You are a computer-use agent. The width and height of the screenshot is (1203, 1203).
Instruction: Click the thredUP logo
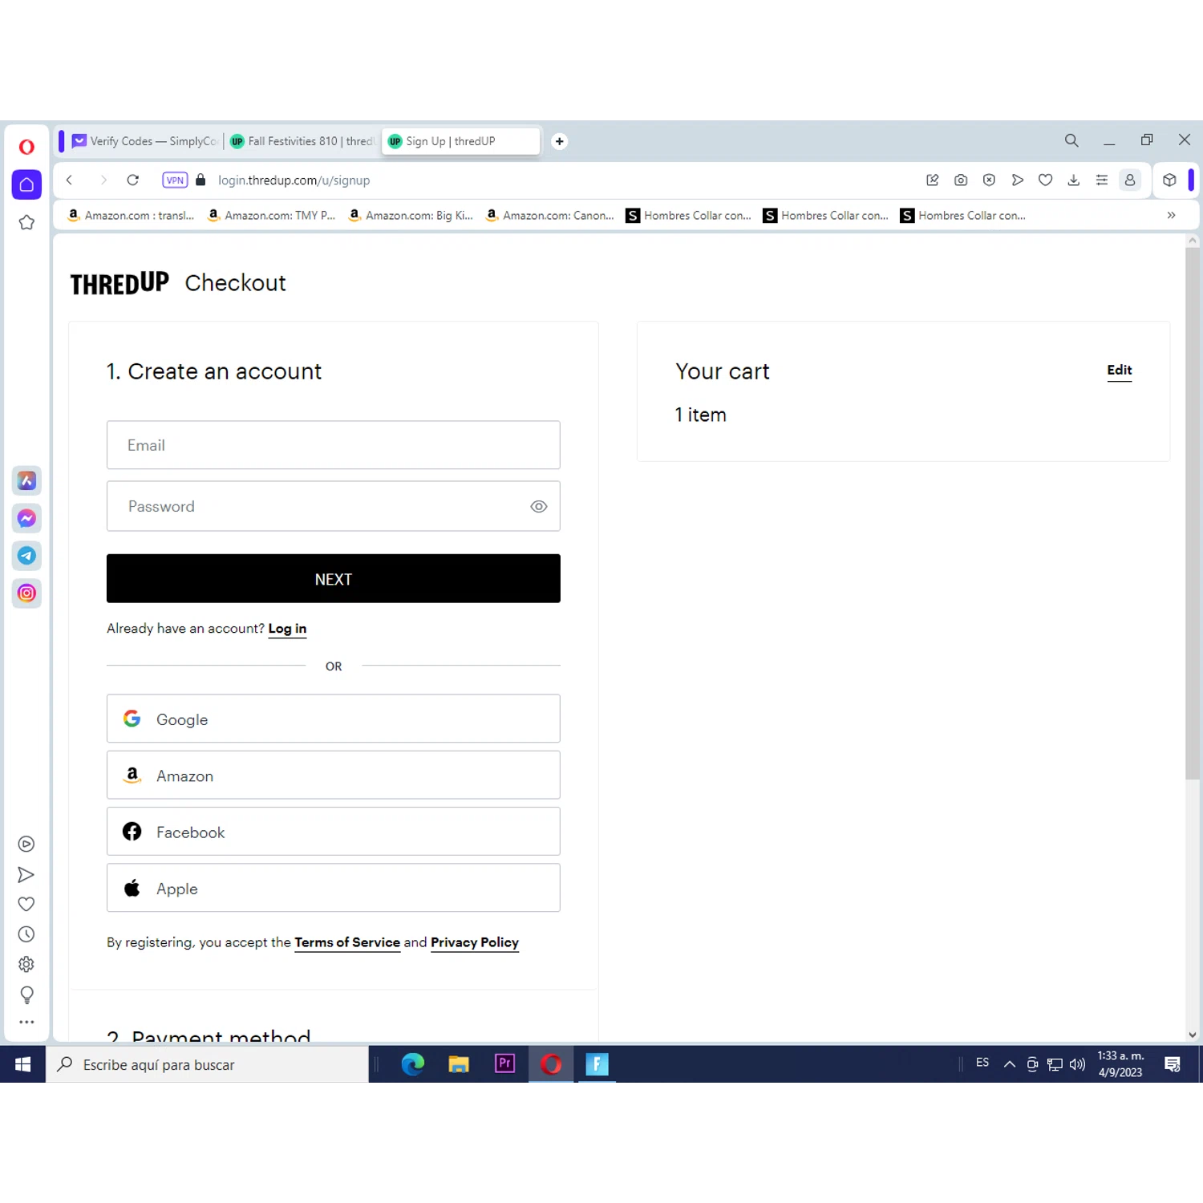pyautogui.click(x=119, y=283)
